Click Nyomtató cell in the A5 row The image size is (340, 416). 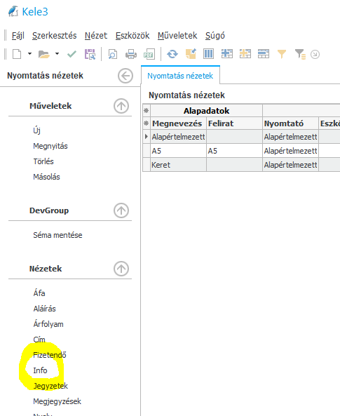click(291, 151)
